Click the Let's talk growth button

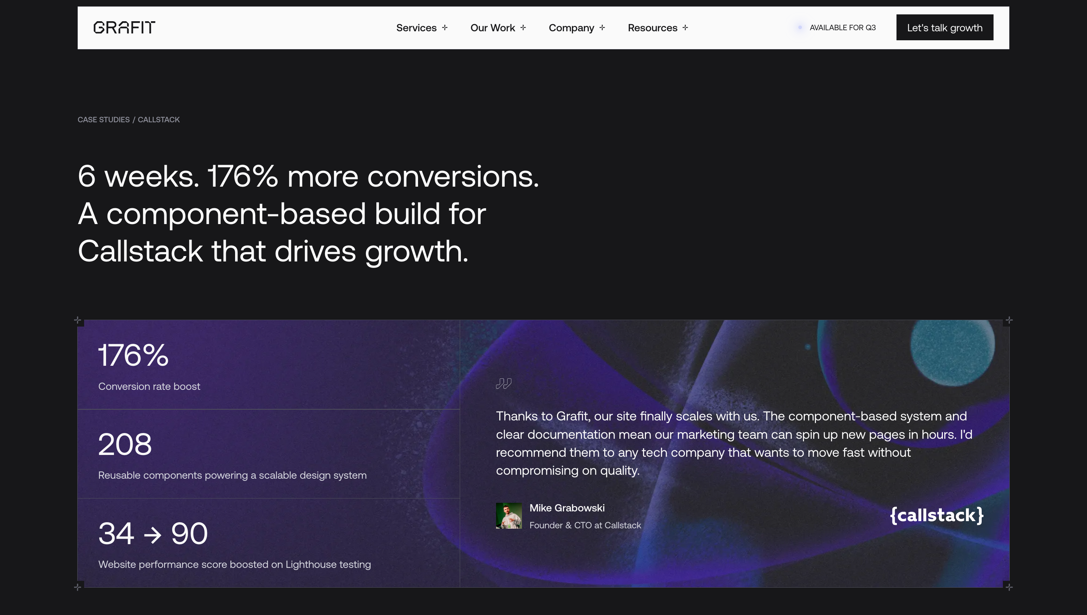tap(944, 27)
